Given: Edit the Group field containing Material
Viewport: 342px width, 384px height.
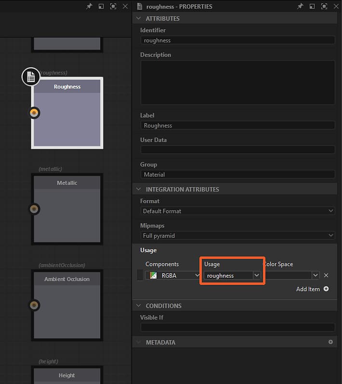Looking at the screenshot, I should coord(237,174).
